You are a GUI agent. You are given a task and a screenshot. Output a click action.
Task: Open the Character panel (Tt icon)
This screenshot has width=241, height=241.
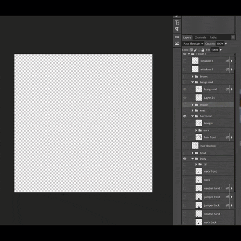click(177, 23)
